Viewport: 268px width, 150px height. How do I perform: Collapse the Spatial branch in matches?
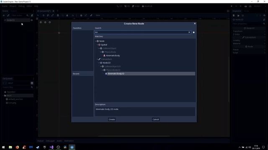click(x=98, y=45)
